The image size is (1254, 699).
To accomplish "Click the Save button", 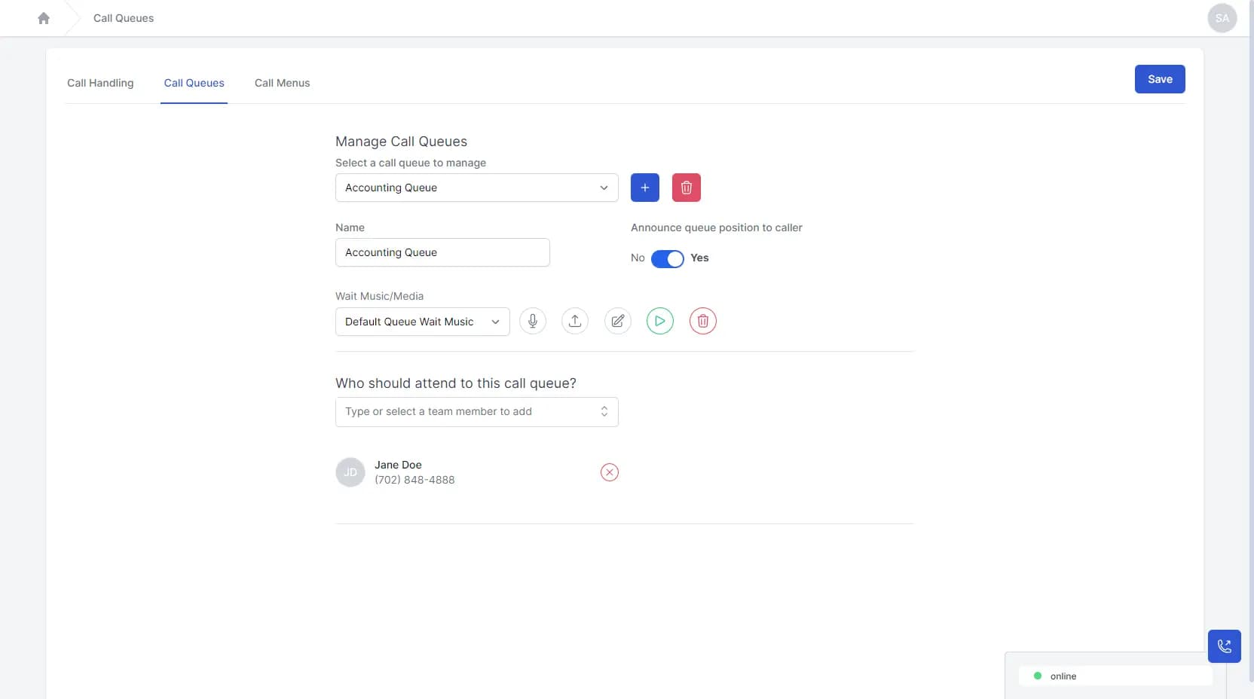I will pyautogui.click(x=1159, y=79).
